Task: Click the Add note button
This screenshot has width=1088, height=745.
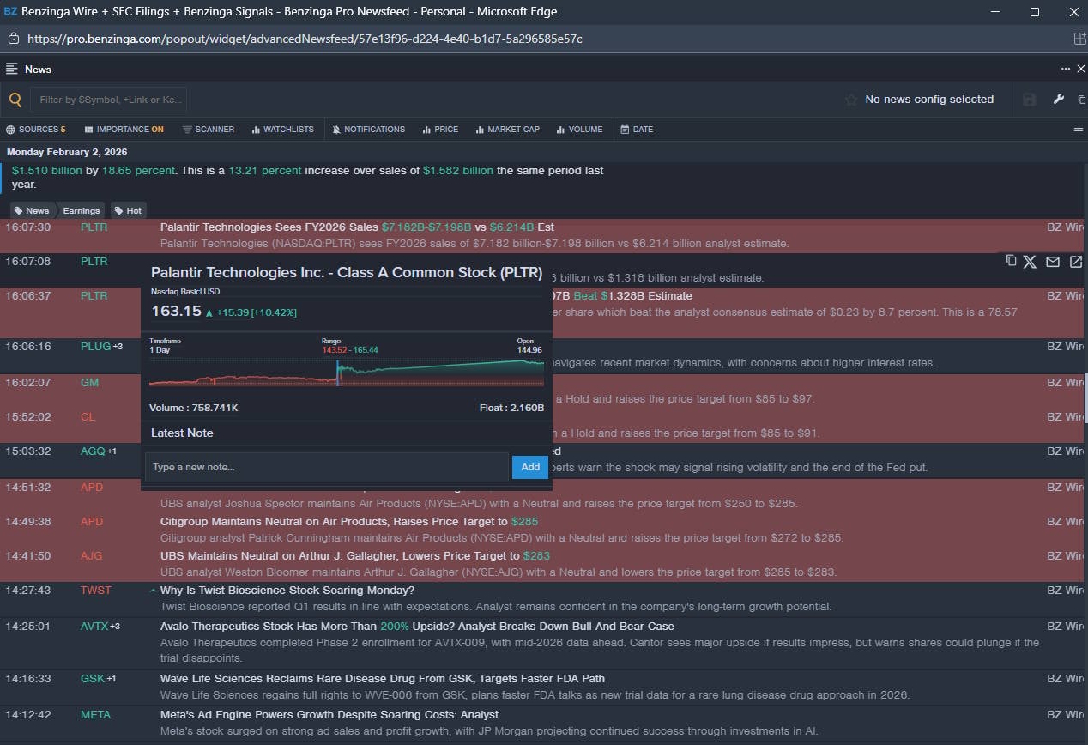Action: (x=530, y=467)
